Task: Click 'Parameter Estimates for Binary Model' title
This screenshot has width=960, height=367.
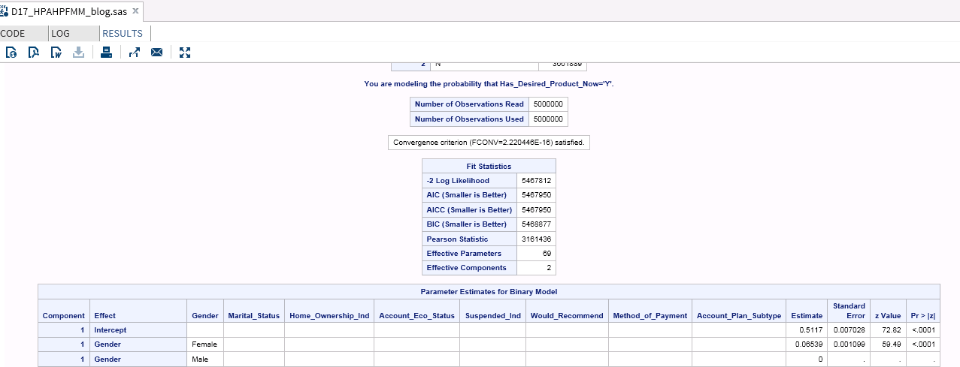Action: pyautogui.click(x=489, y=291)
